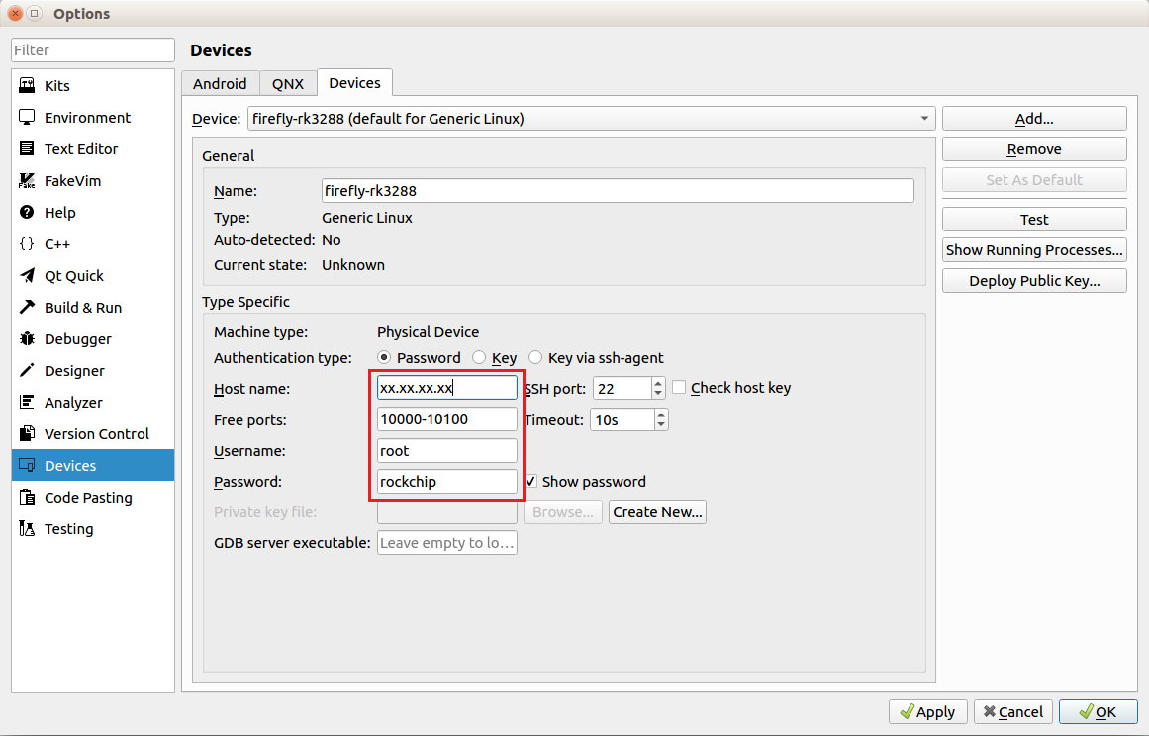The height and width of the screenshot is (736, 1149).
Task: Open the Debugger bug icon
Action: tap(27, 339)
